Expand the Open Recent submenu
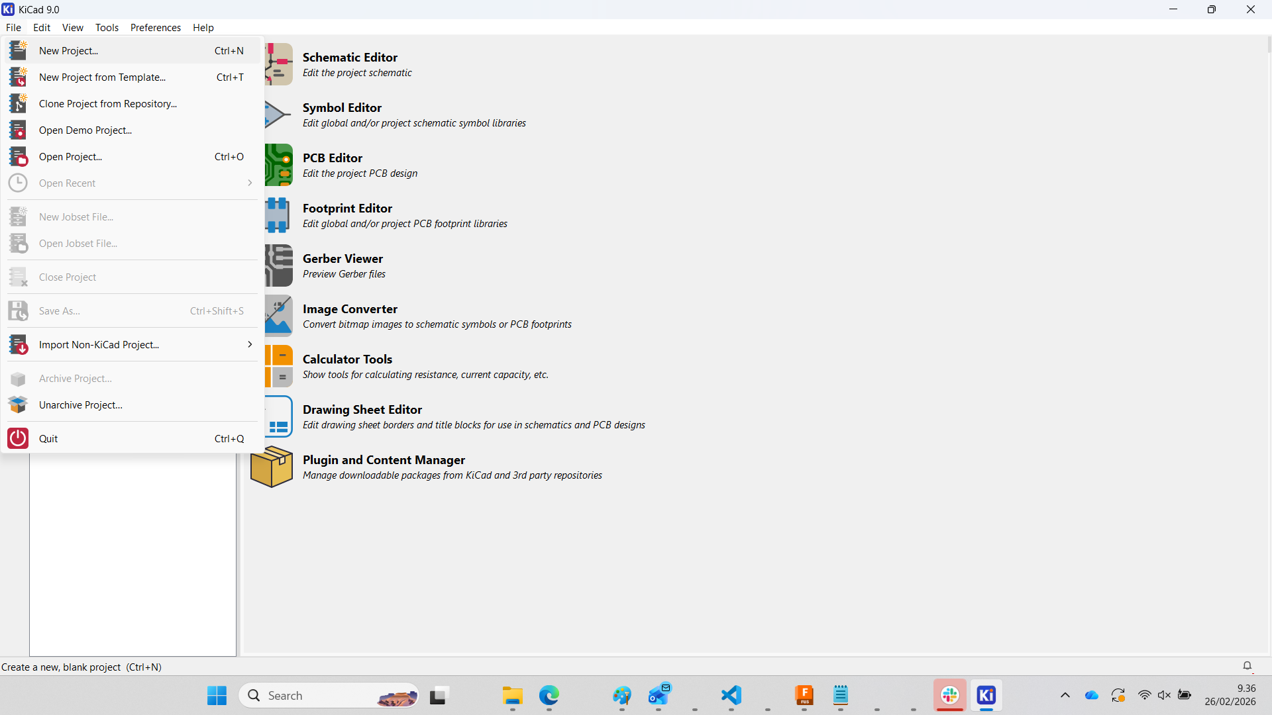 click(x=66, y=183)
